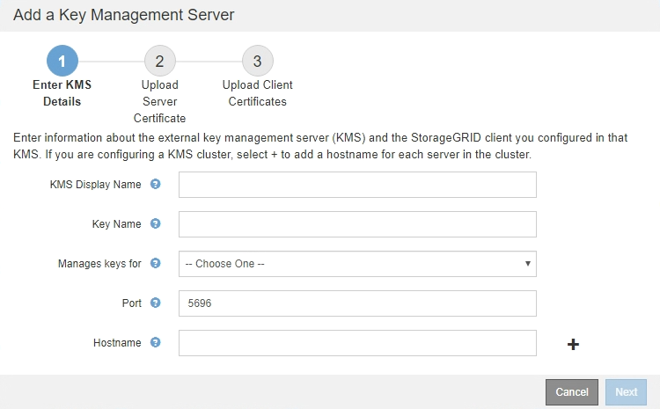The height and width of the screenshot is (409, 660).
Task: Focus the Key Name text field
Action: point(356,224)
